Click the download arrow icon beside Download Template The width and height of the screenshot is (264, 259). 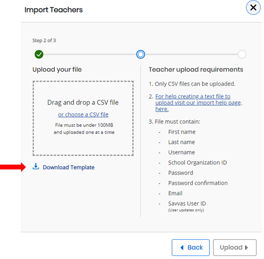(x=36, y=166)
